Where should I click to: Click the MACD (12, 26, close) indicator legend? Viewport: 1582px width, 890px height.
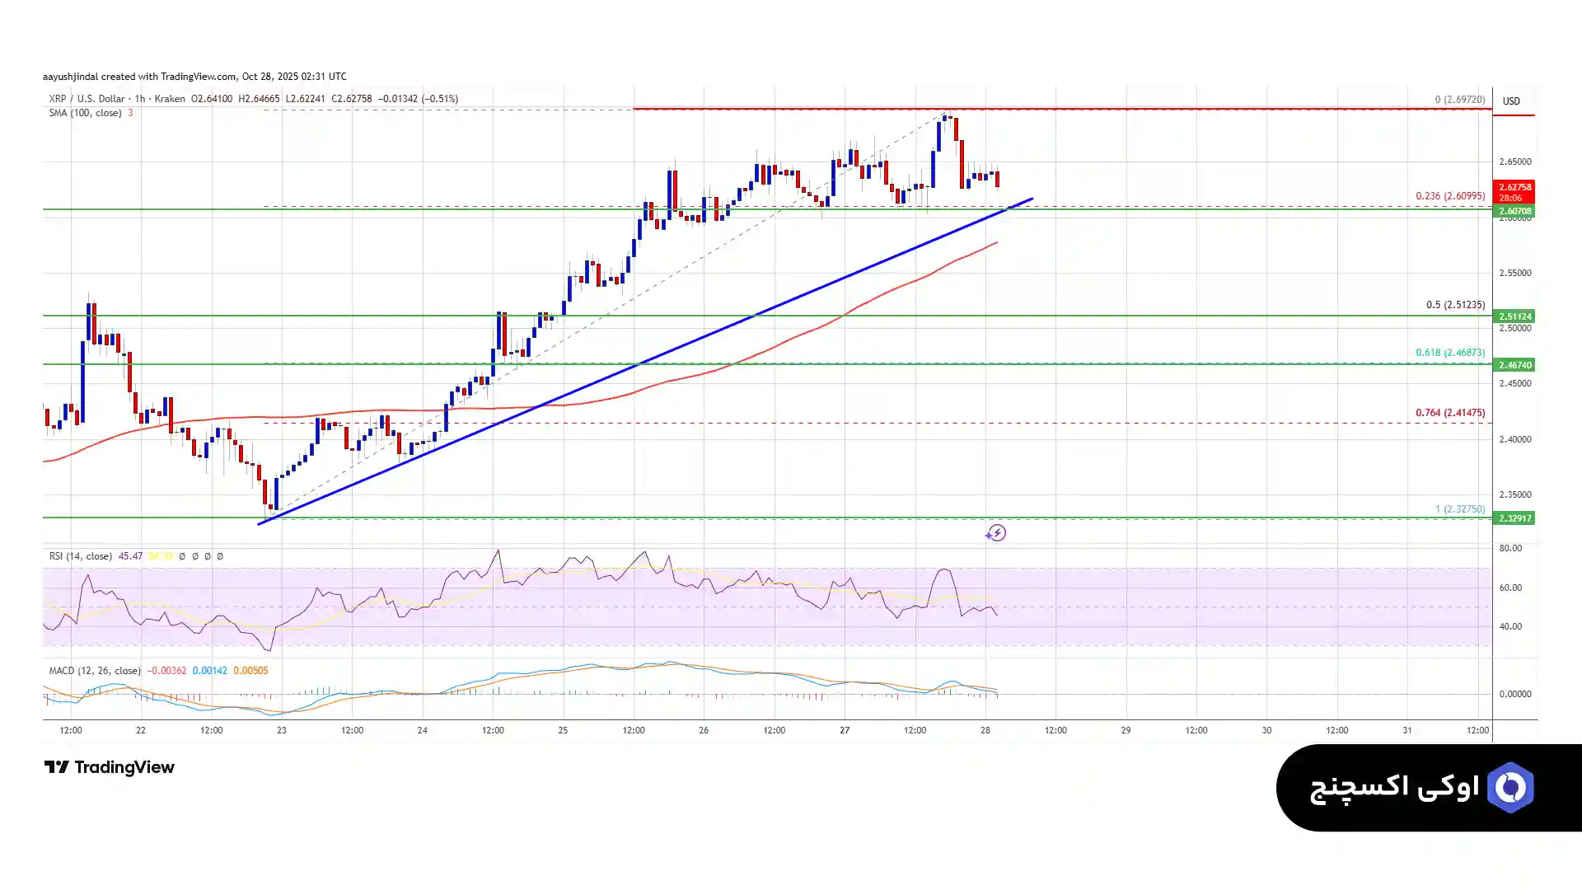click(x=94, y=671)
